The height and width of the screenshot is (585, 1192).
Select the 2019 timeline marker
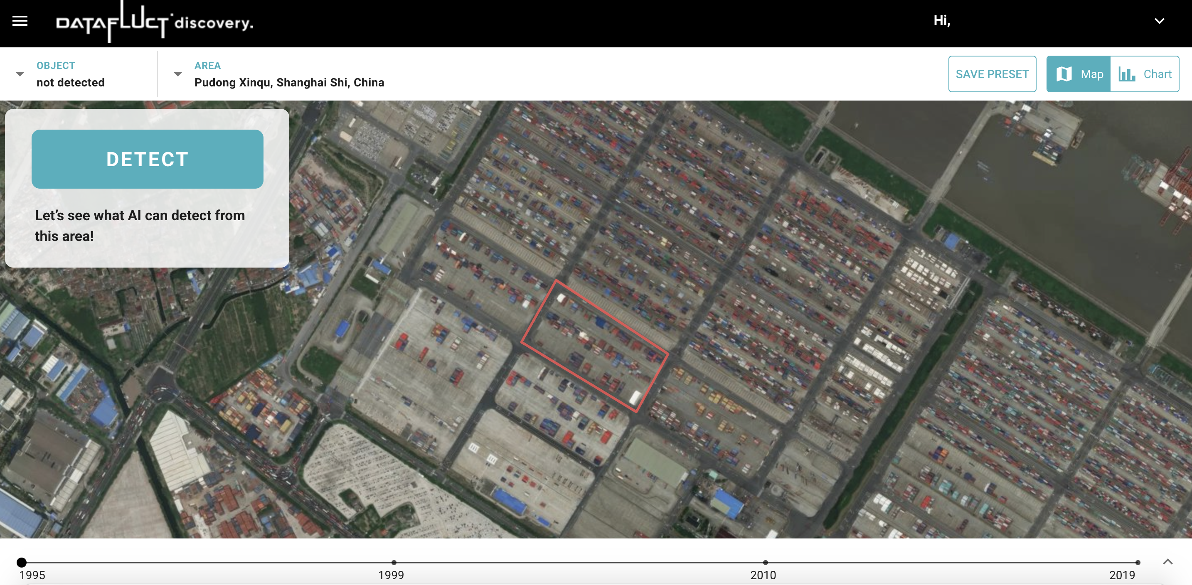coord(1138,562)
